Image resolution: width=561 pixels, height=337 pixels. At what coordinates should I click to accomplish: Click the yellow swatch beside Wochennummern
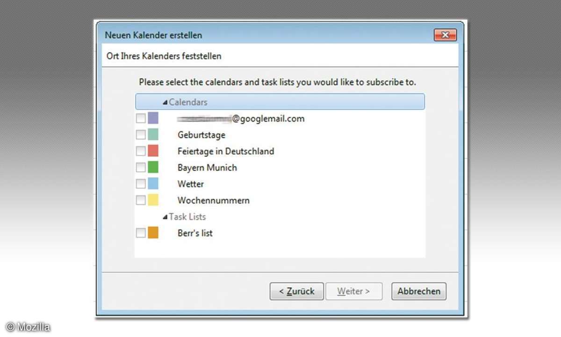coord(153,200)
